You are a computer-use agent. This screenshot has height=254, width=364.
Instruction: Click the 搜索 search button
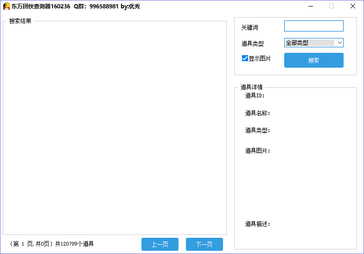[x=313, y=60]
